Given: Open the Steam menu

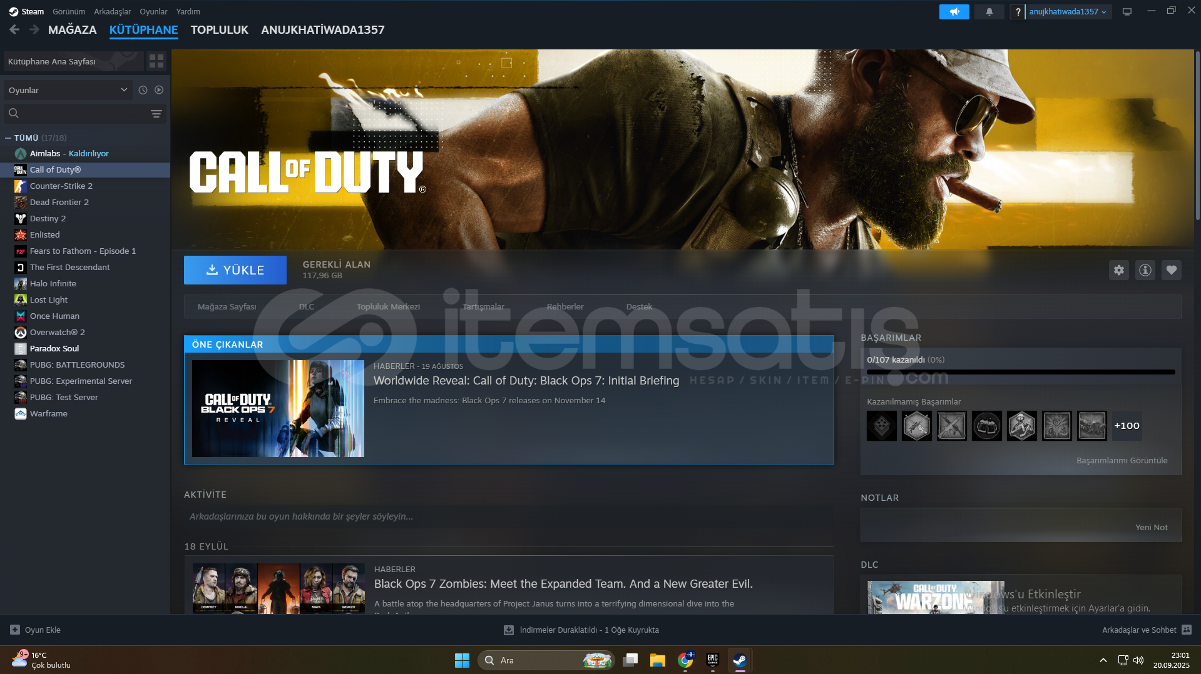Looking at the screenshot, I should pyautogui.click(x=26, y=11).
